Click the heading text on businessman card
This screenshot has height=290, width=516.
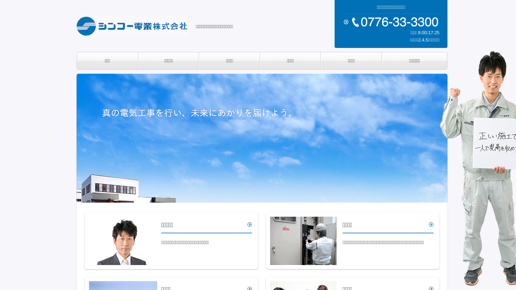[167, 225]
